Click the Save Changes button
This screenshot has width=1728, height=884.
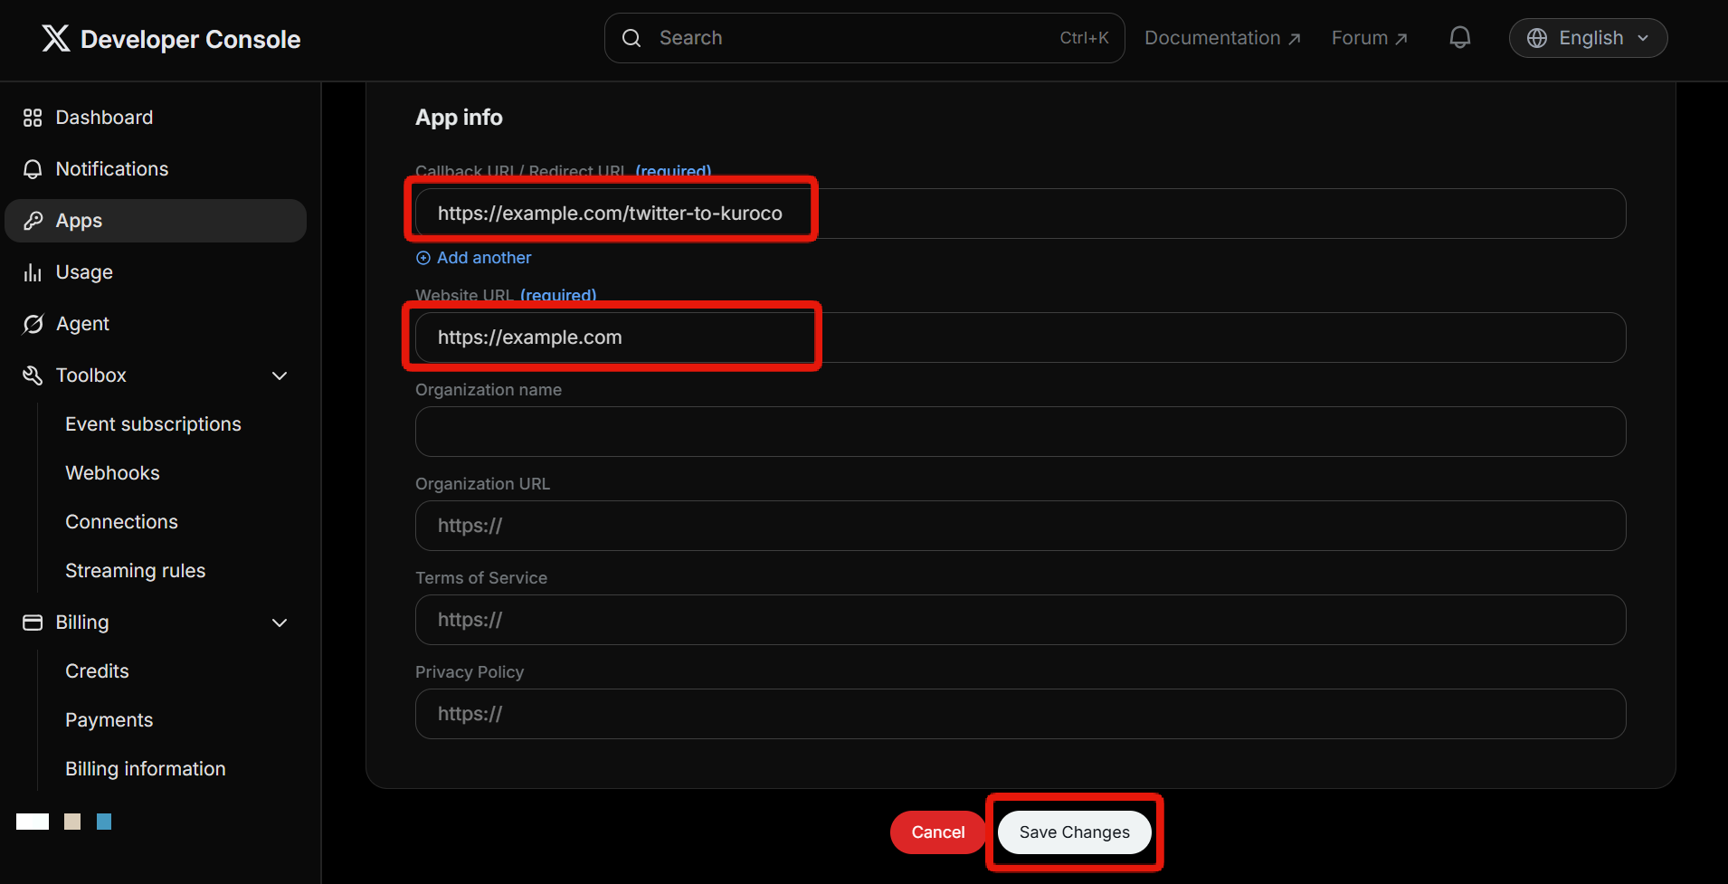click(1074, 832)
